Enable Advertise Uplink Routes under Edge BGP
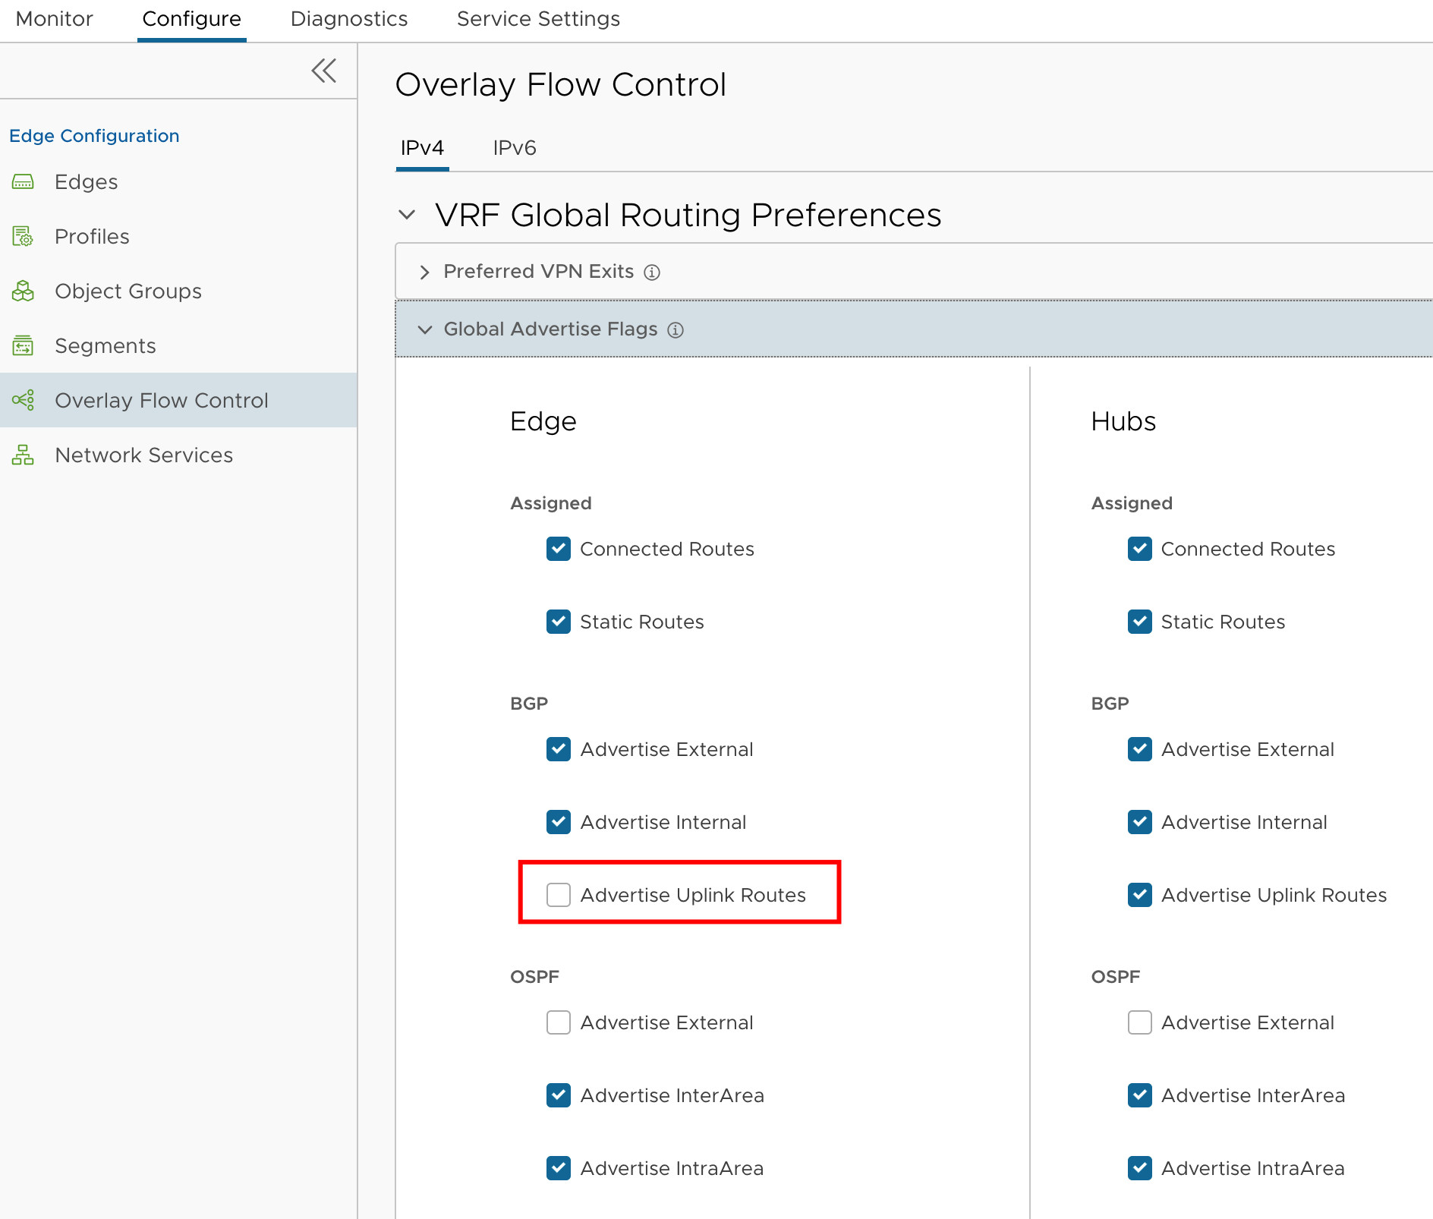Screen dimensions: 1433x1219 pos(559,895)
